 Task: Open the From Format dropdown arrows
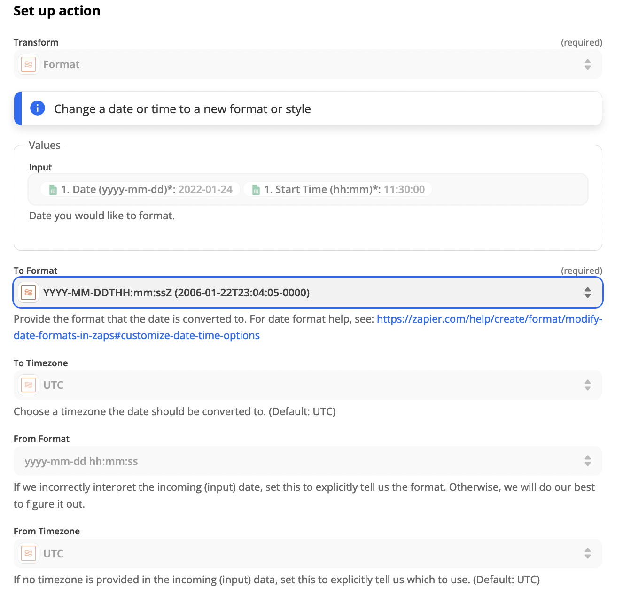pyautogui.click(x=587, y=461)
